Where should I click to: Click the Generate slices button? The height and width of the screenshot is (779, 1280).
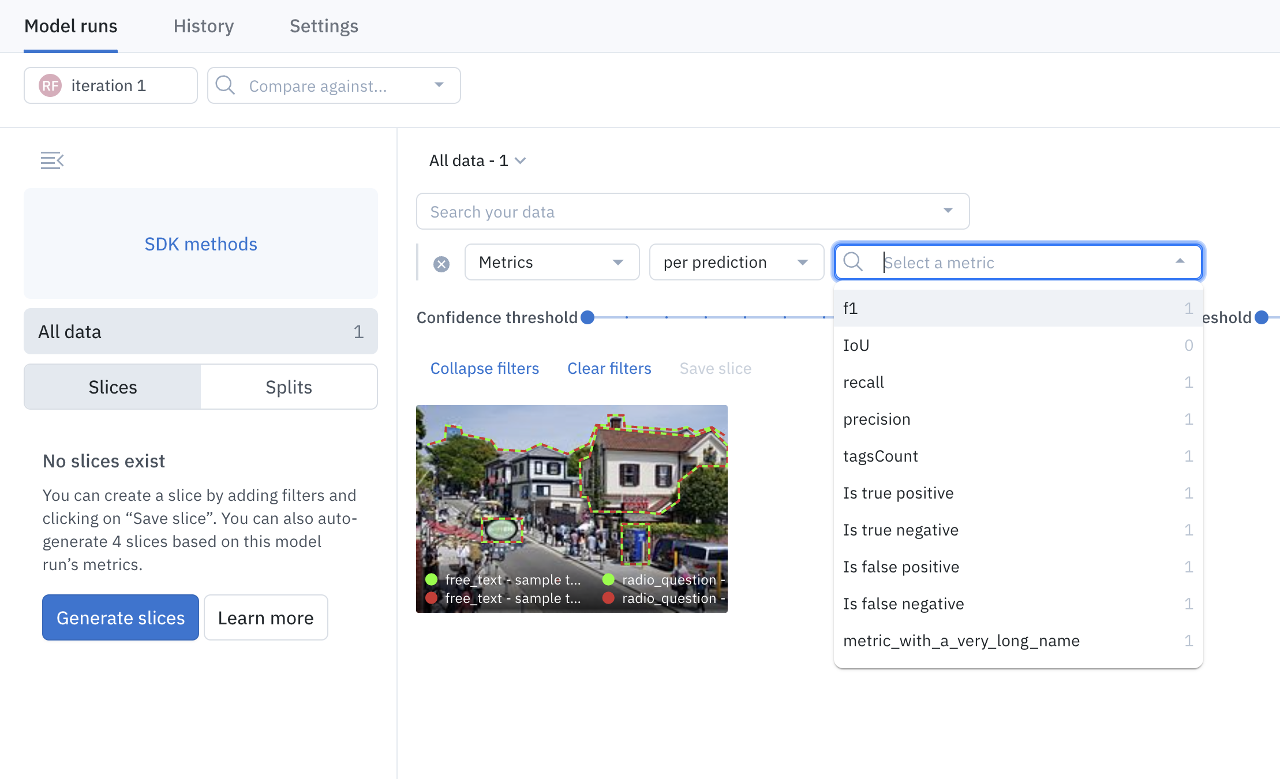[x=121, y=618]
